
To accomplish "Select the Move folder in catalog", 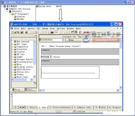I will tap(18, 64).
